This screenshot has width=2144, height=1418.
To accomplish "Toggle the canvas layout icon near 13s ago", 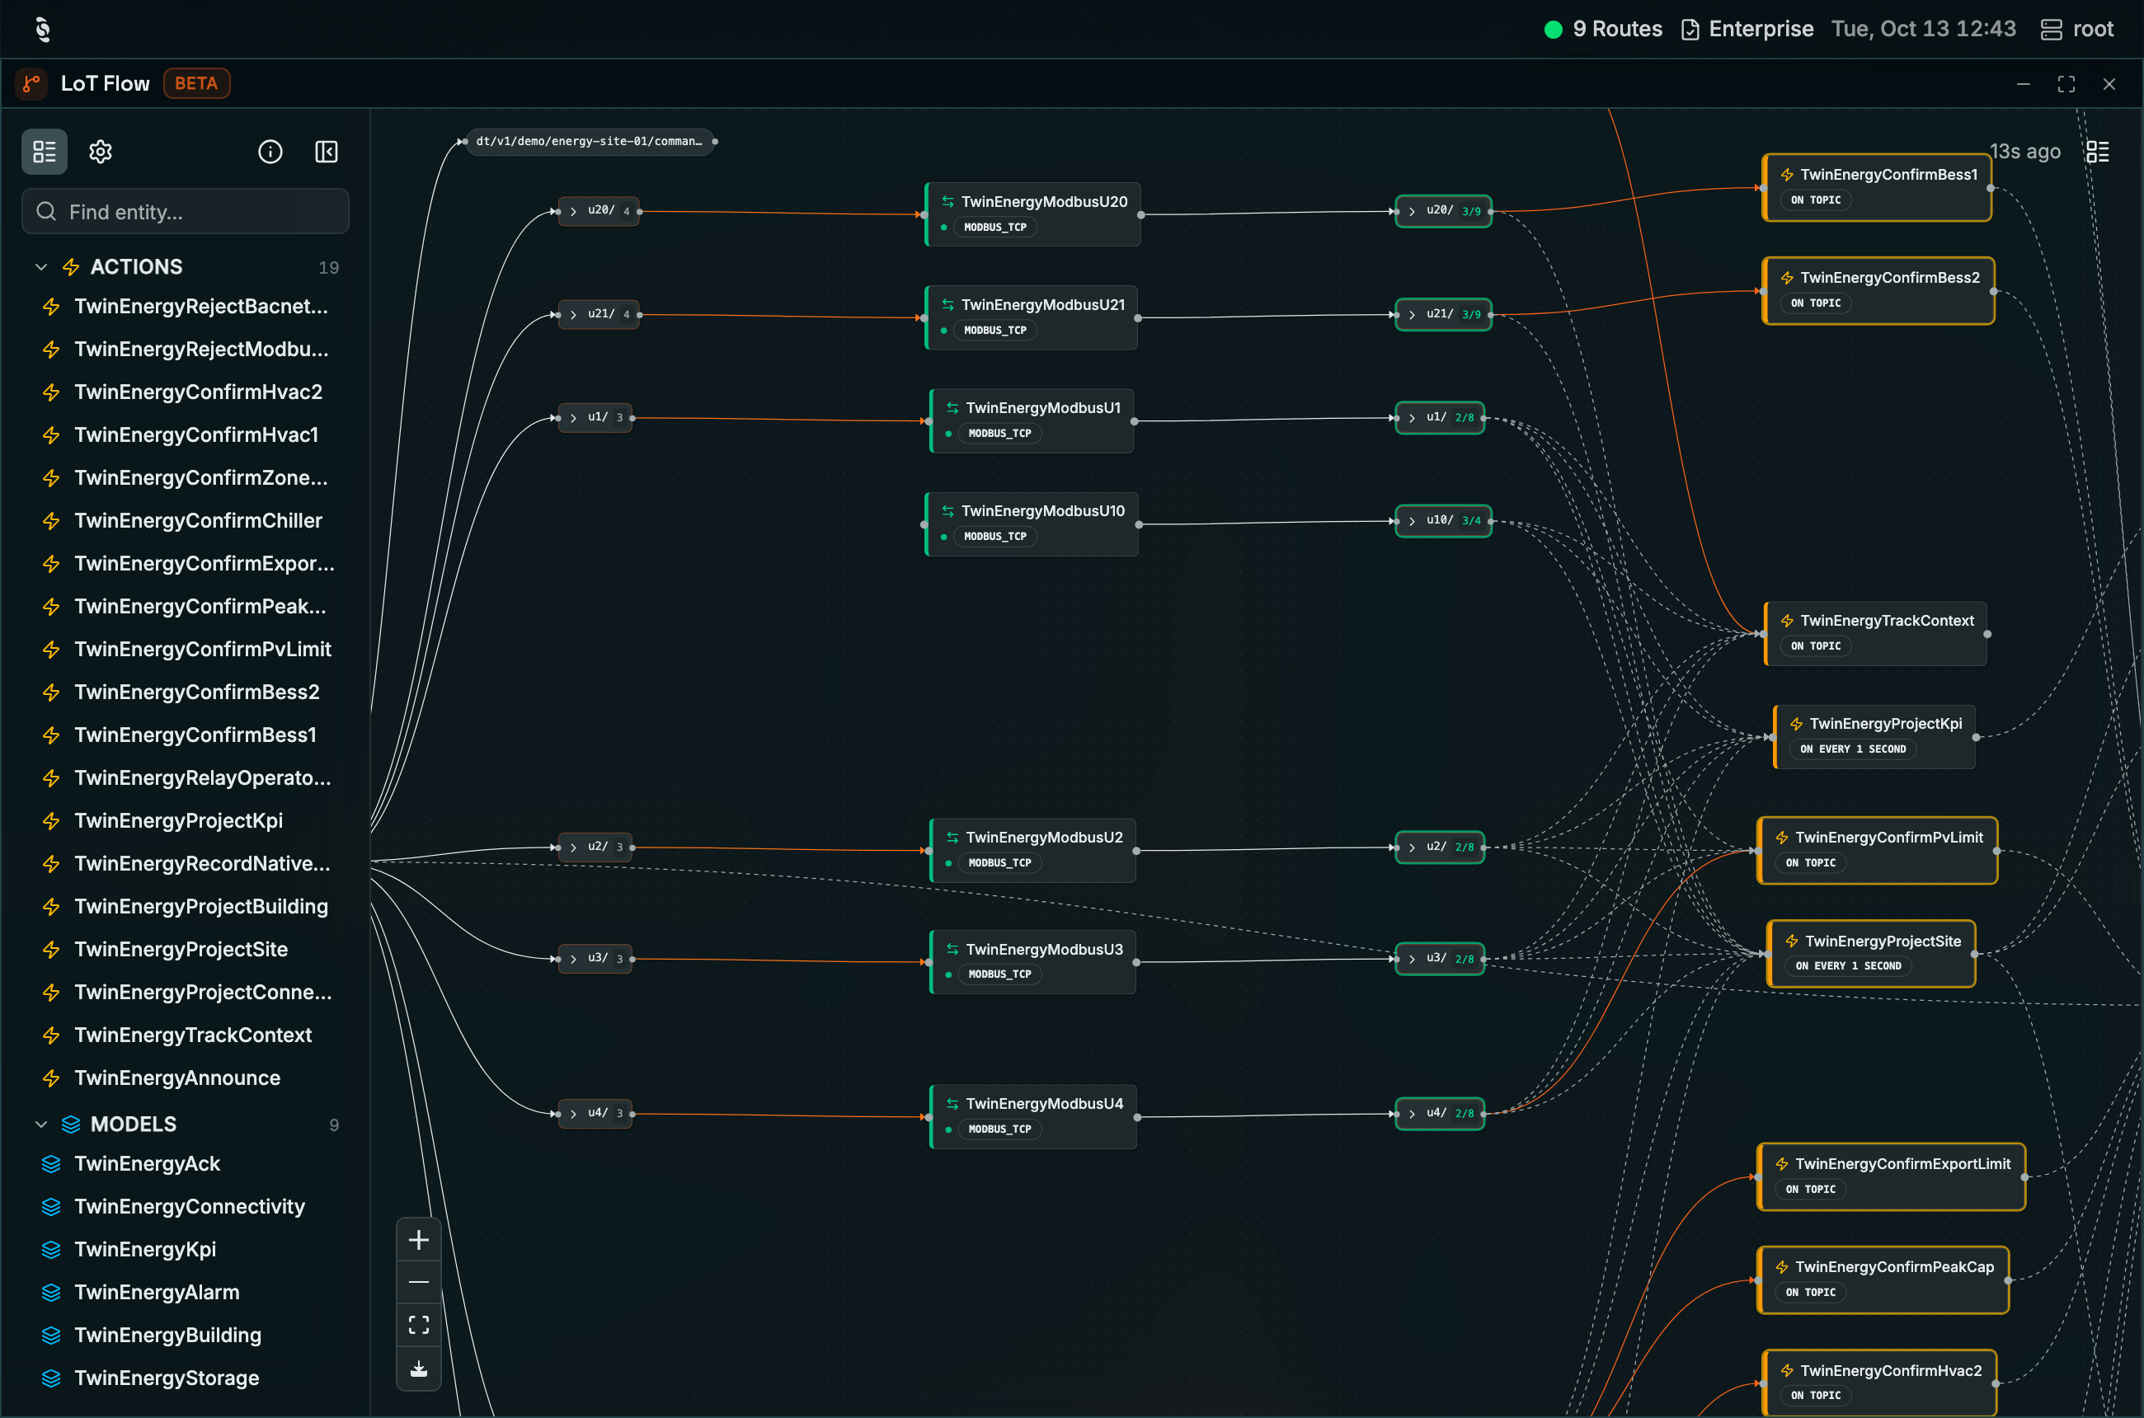I will [2097, 152].
